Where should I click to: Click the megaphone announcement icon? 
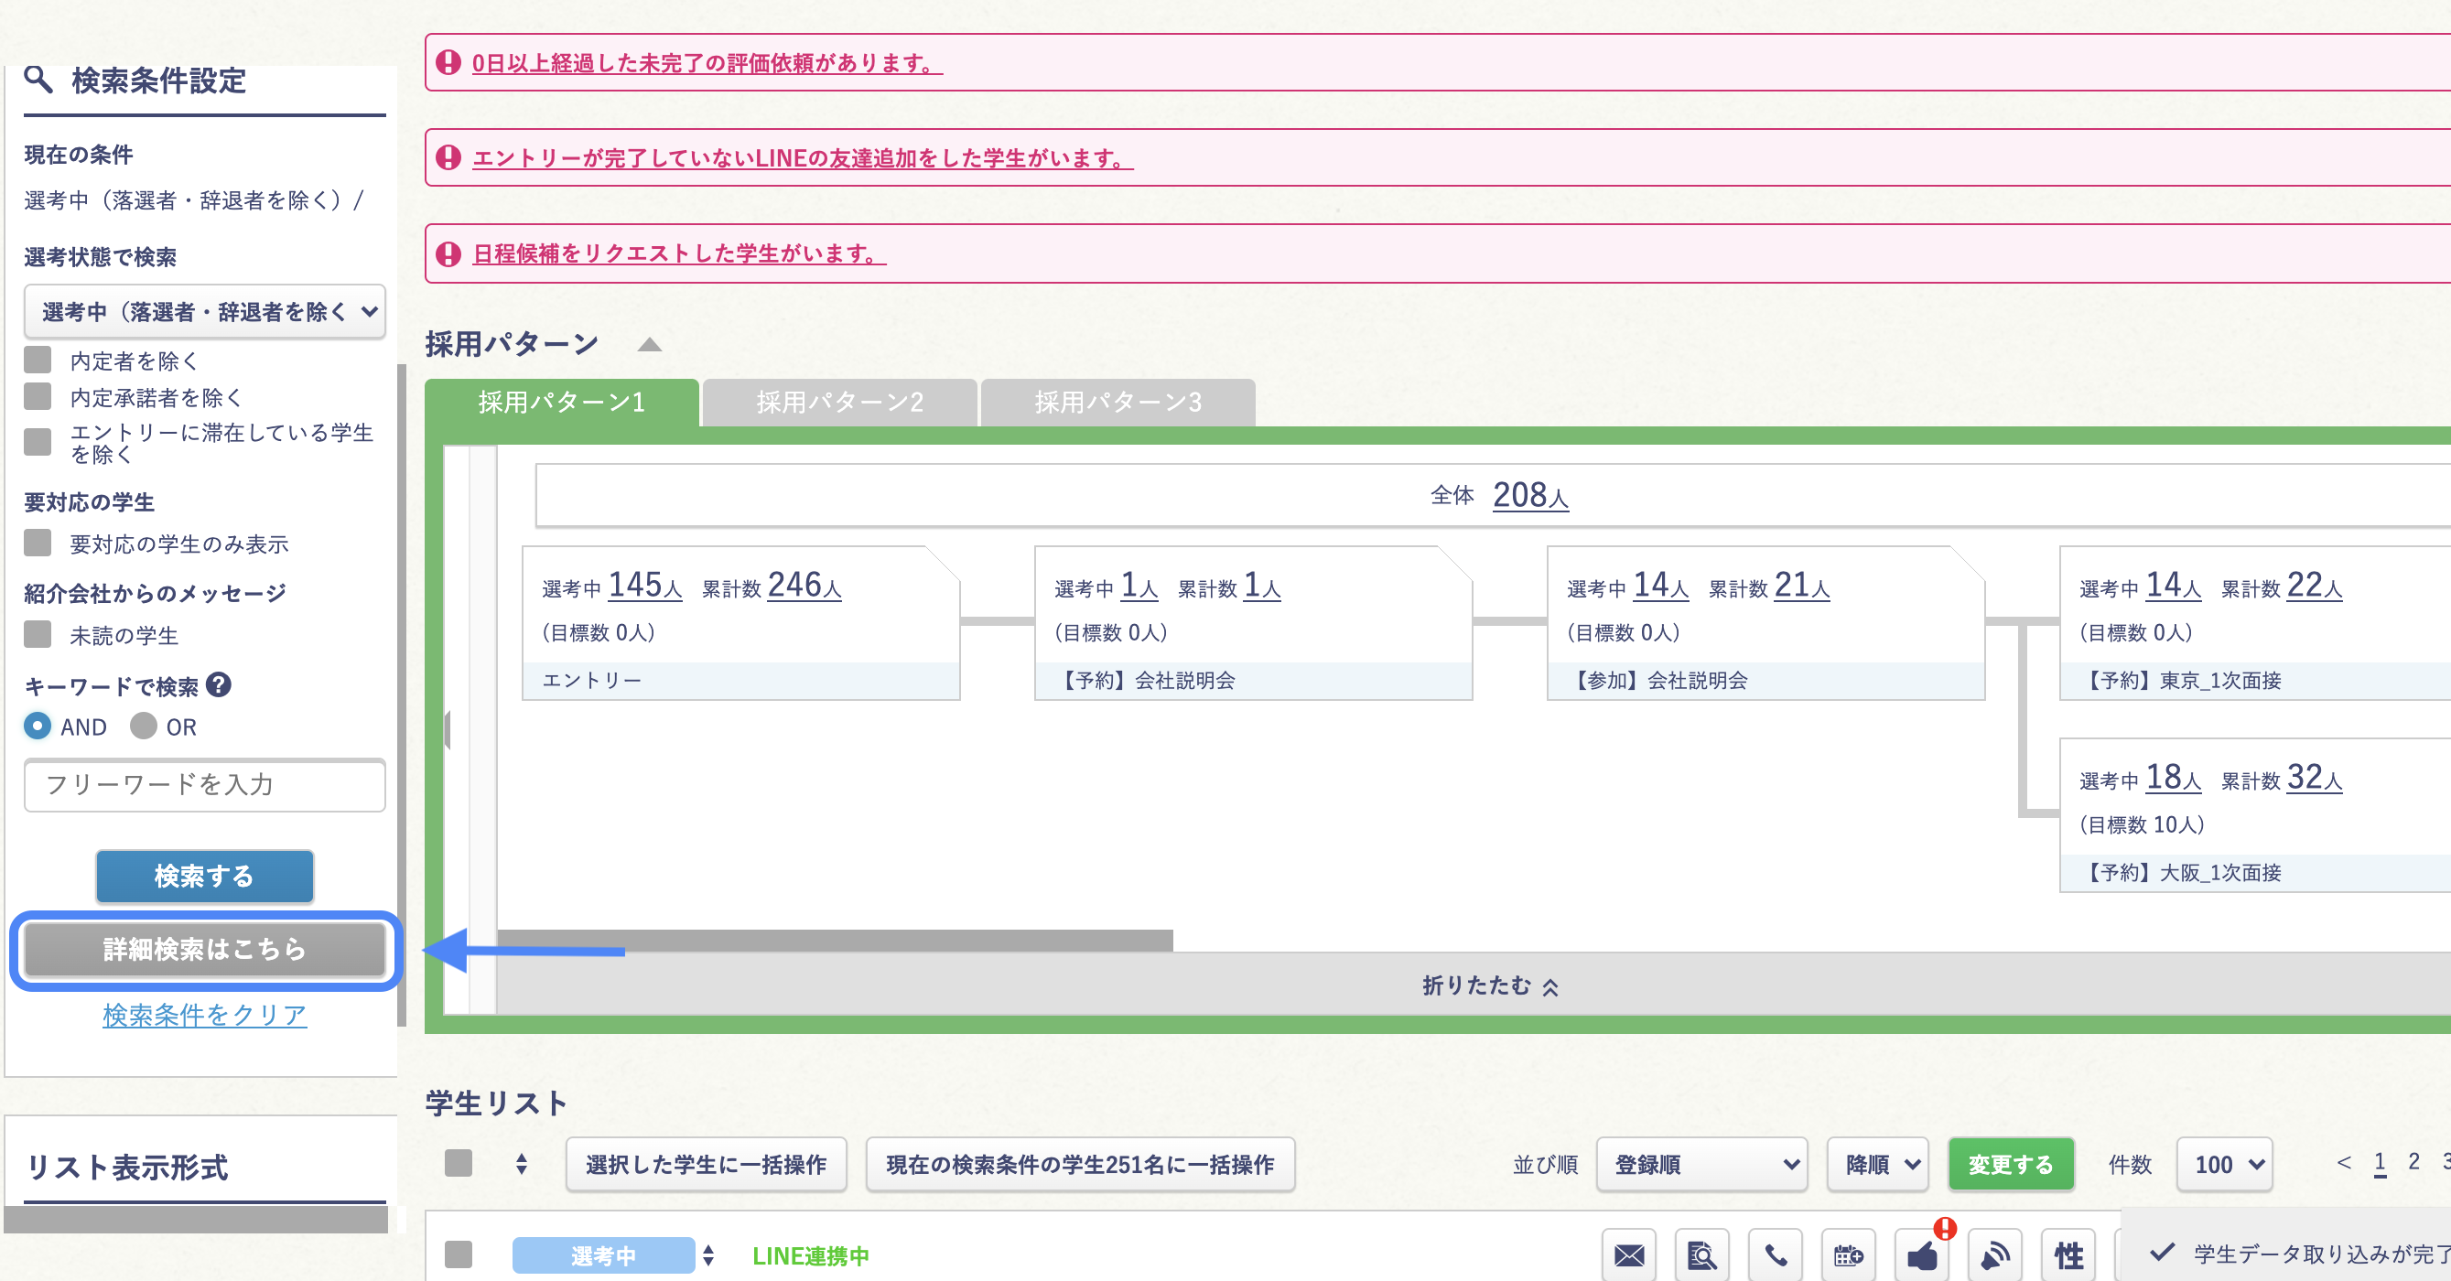[1995, 1255]
